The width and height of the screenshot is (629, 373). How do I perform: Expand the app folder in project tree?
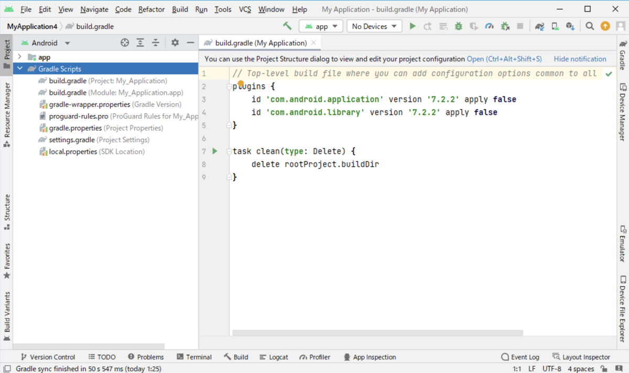click(x=19, y=57)
